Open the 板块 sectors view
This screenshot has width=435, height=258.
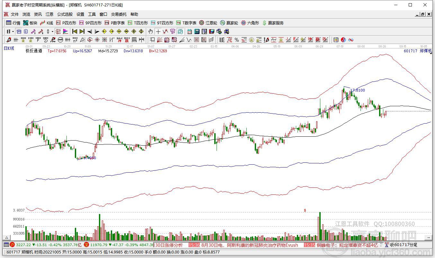point(30,23)
